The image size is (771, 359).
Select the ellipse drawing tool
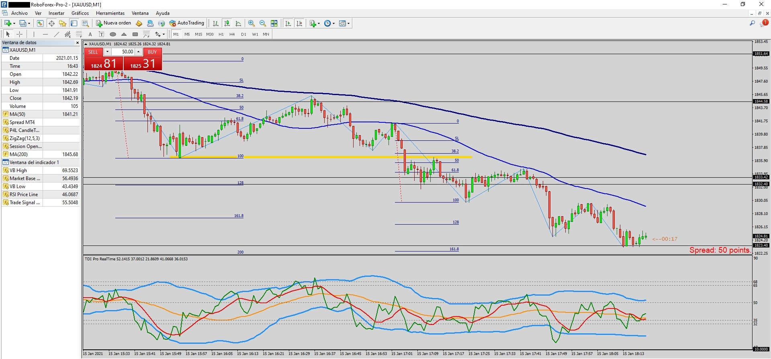click(113, 34)
